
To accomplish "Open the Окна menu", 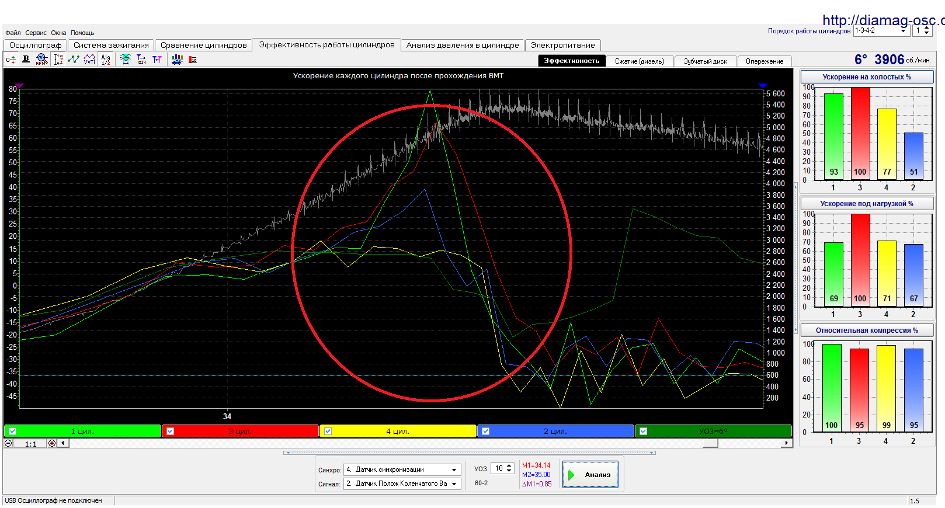I will 58,33.
